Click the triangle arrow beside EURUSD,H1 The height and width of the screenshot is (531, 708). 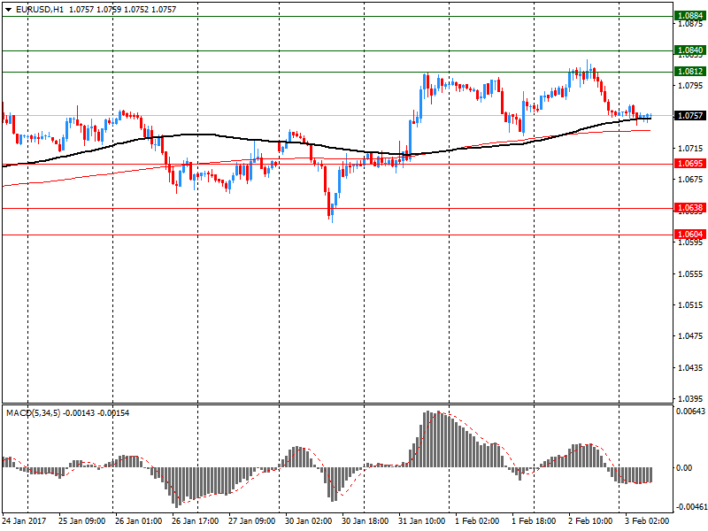point(8,10)
